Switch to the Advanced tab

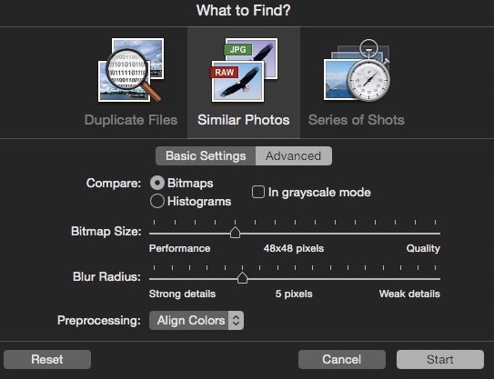[x=293, y=155]
